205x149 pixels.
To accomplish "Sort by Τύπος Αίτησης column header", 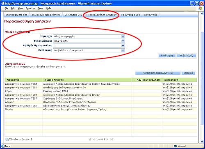I will click(87, 80).
